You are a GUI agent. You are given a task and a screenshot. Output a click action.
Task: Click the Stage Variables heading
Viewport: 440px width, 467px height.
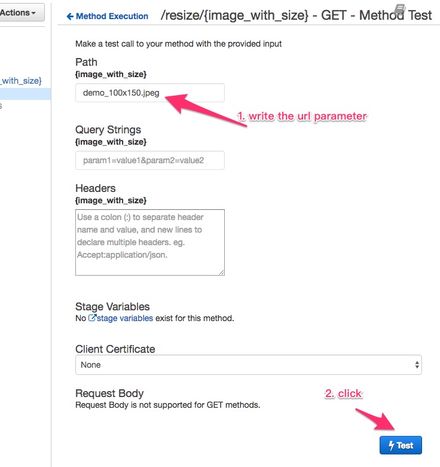pyautogui.click(x=112, y=307)
